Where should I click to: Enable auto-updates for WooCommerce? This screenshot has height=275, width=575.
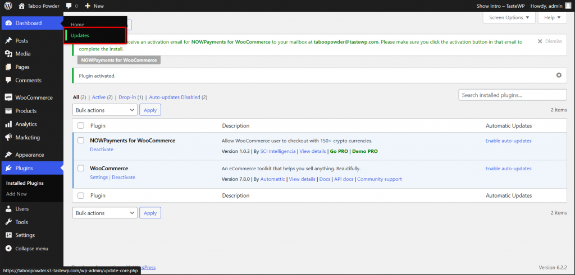tap(508, 169)
